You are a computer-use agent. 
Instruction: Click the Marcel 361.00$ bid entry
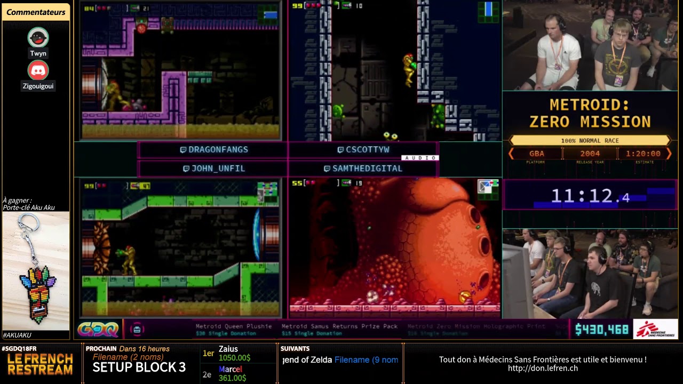tap(232, 373)
